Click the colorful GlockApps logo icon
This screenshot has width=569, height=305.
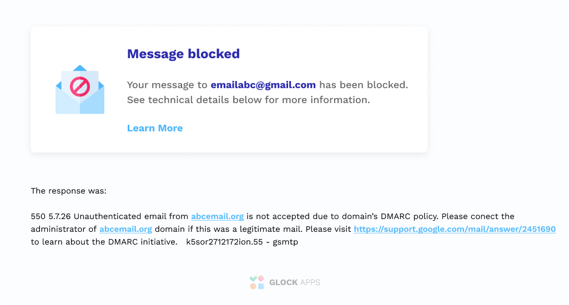coord(256,282)
